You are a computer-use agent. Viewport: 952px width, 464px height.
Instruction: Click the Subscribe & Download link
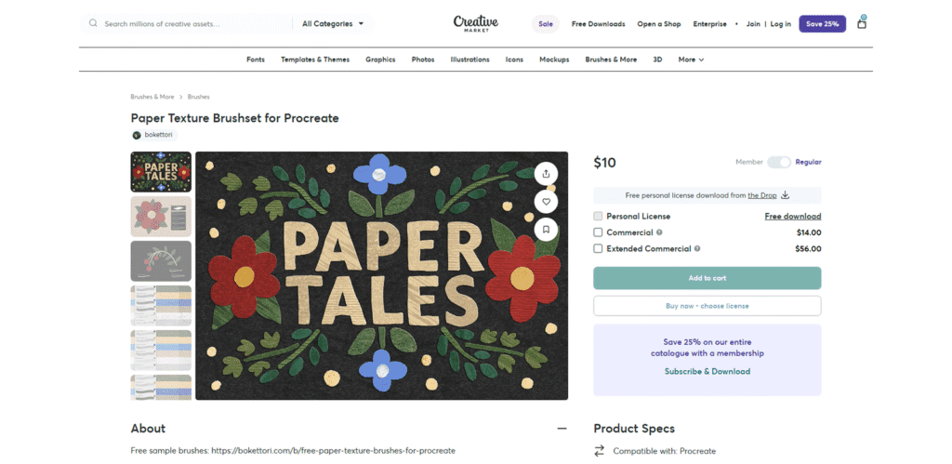[707, 371]
